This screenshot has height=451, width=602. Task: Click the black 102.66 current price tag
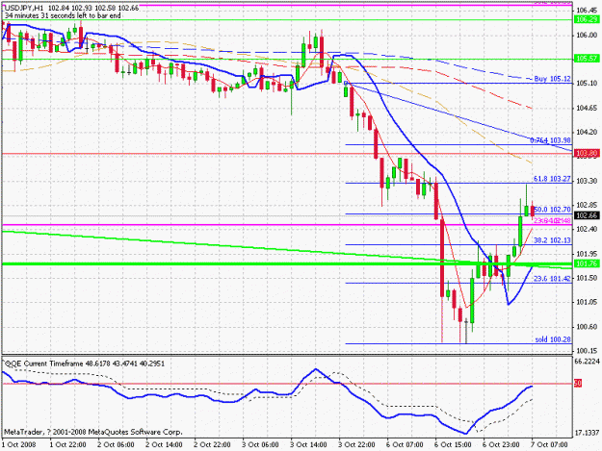(587, 215)
